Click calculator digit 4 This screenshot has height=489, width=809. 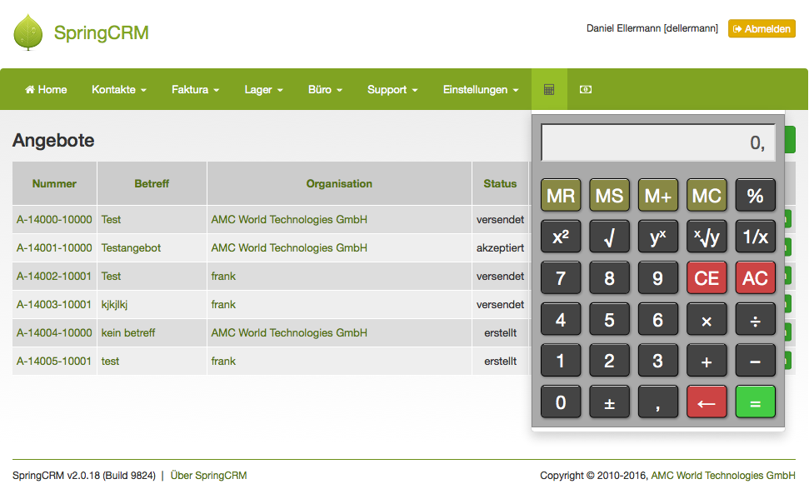(x=561, y=320)
